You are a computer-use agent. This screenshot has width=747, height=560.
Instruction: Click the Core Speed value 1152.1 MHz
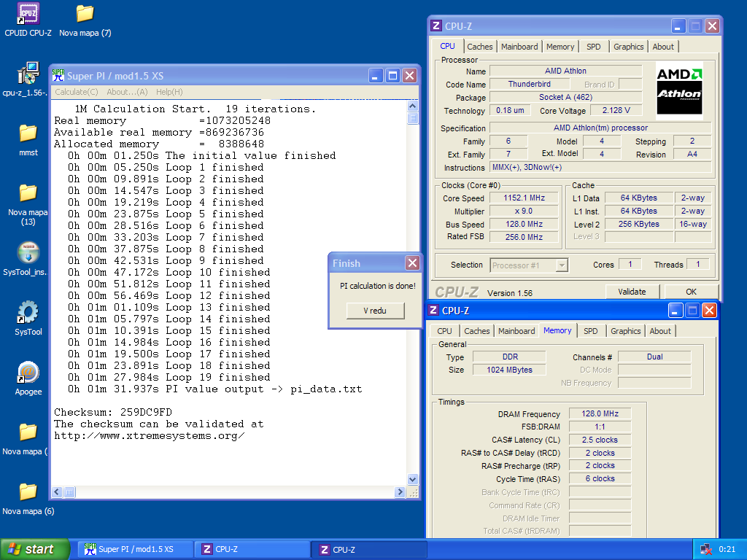(x=524, y=198)
